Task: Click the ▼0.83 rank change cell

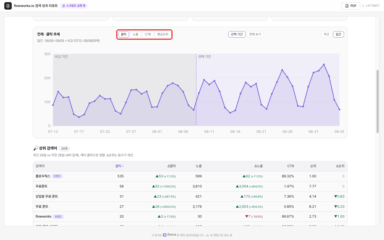Action: click(x=339, y=197)
